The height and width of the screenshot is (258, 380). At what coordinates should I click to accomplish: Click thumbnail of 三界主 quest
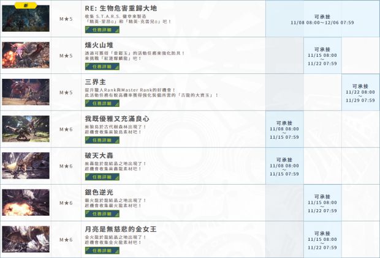26,92
